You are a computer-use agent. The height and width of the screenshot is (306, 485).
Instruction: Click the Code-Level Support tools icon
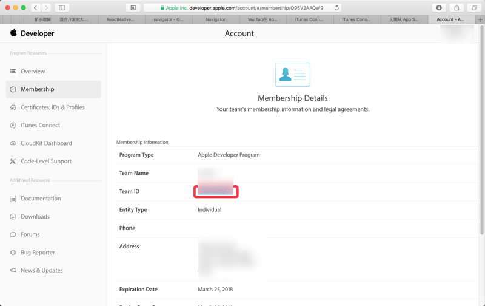[x=13, y=161]
